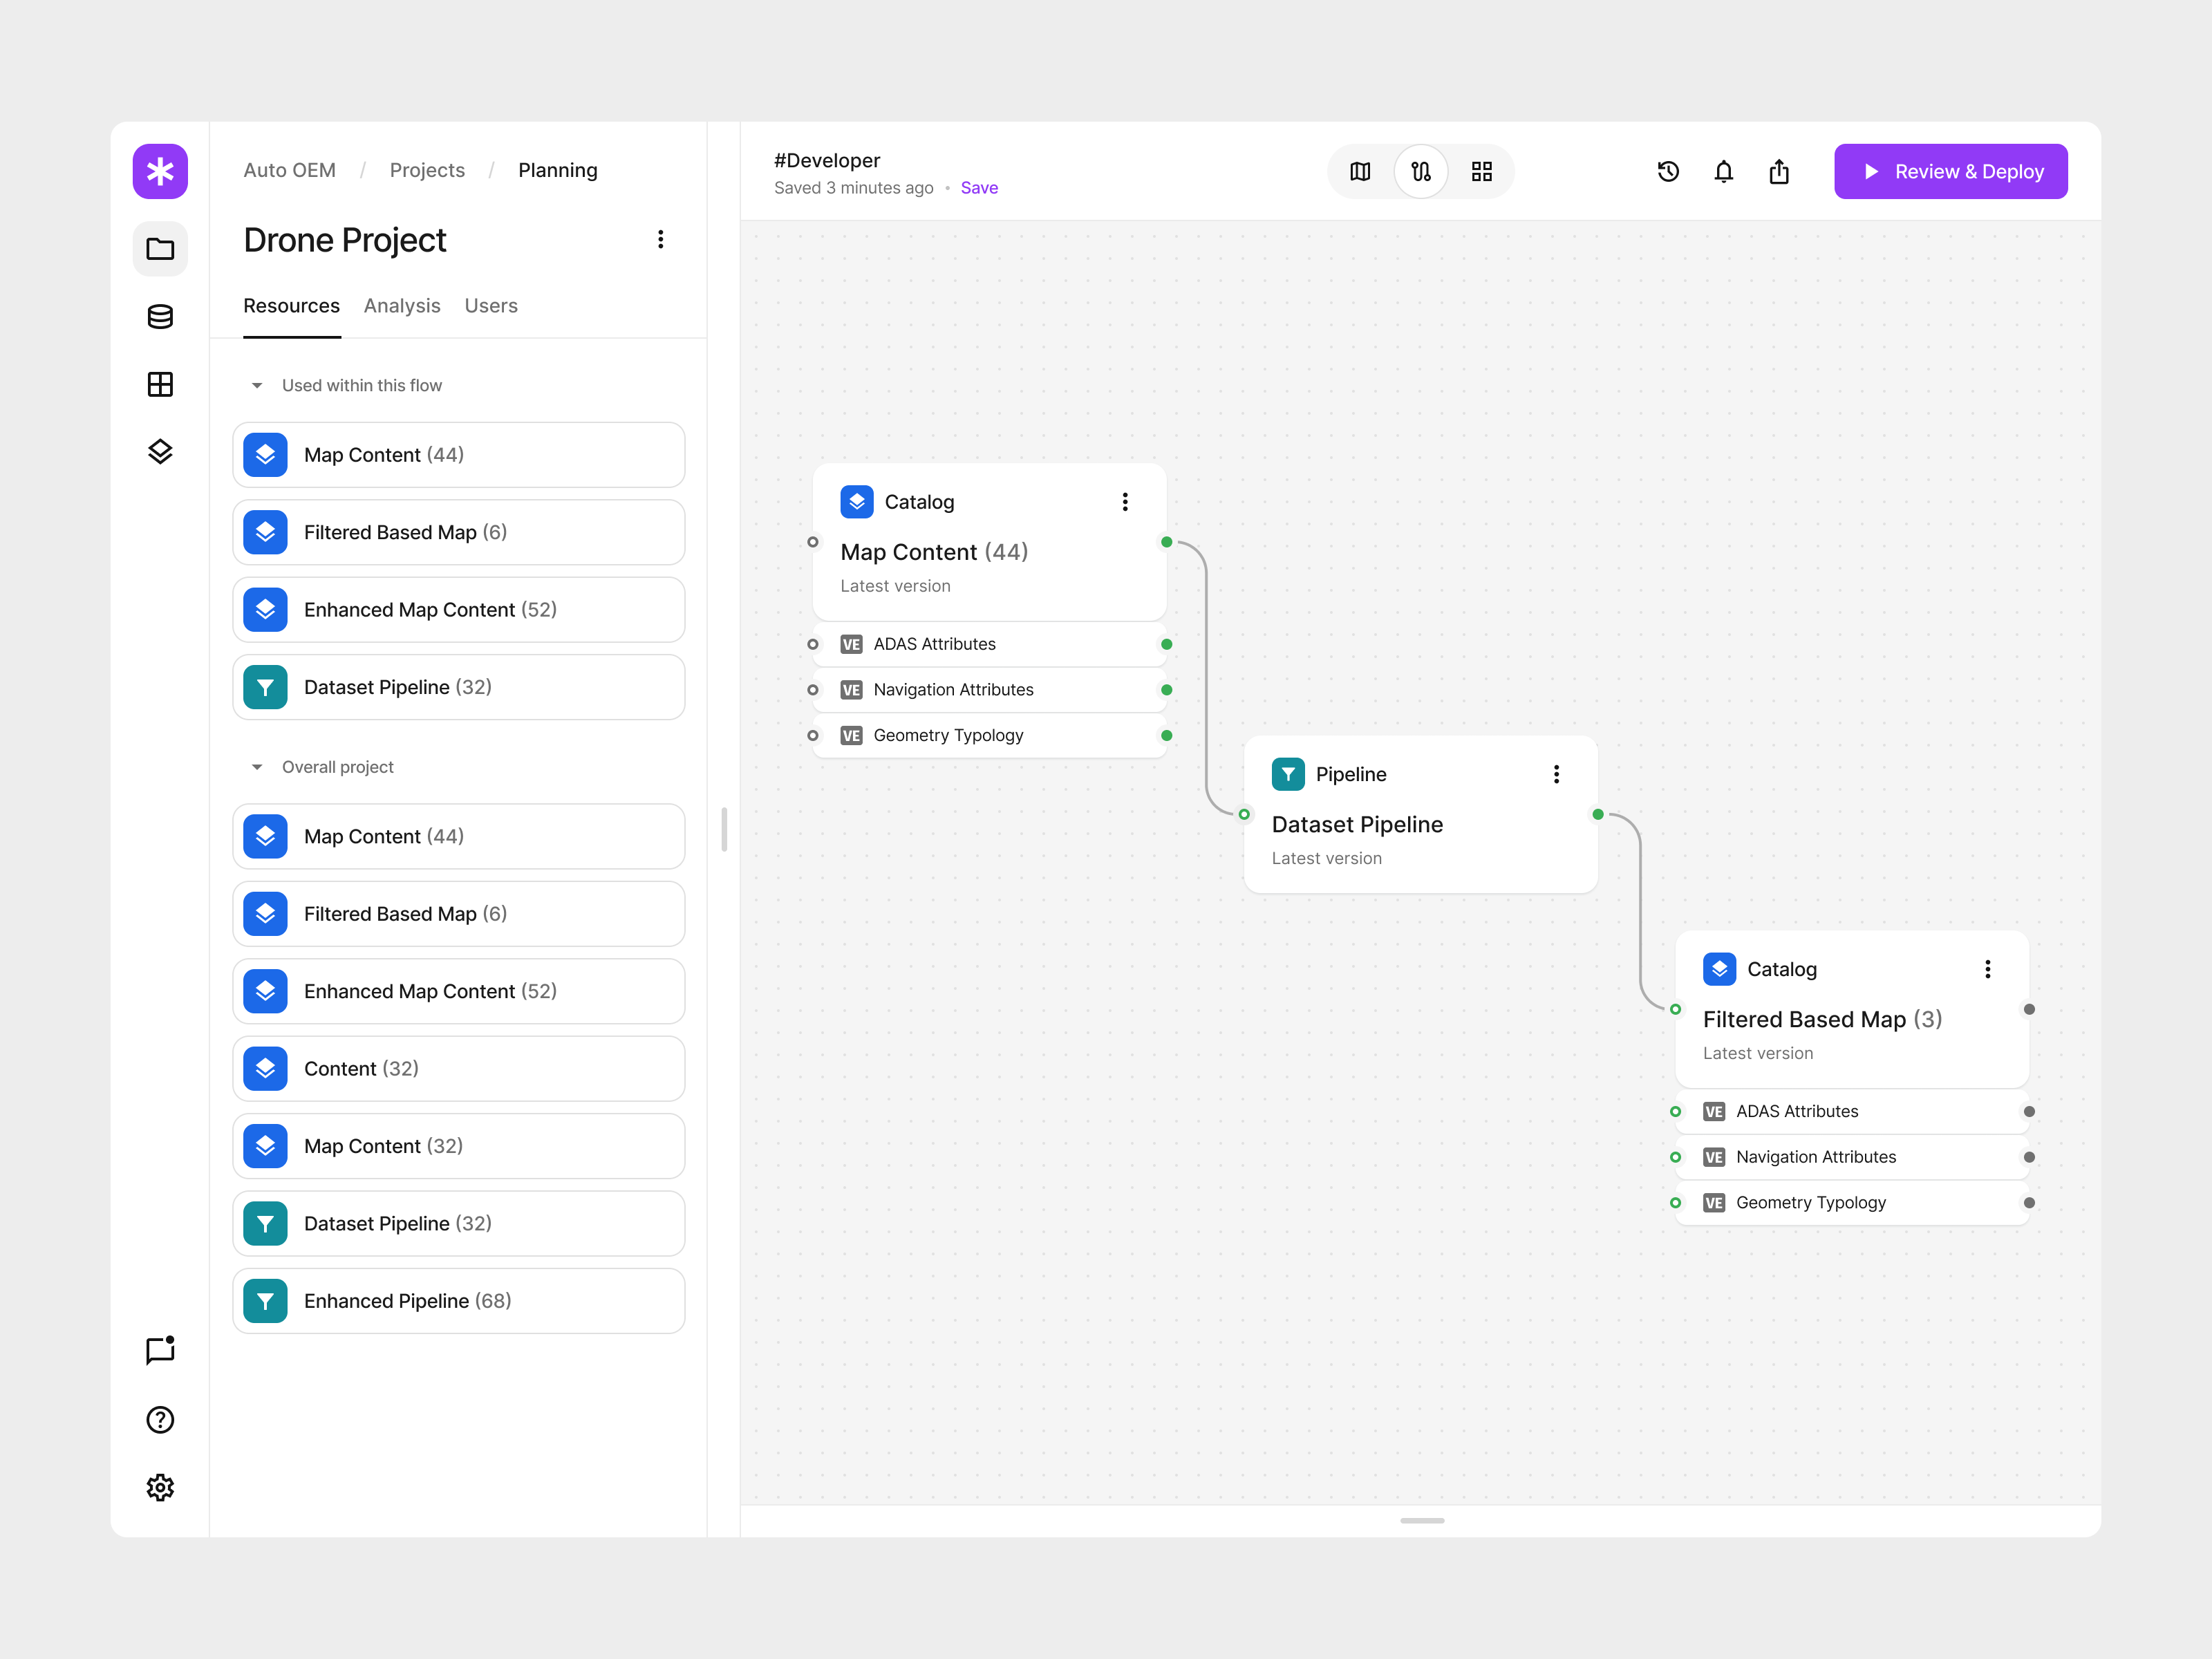Toggle the output port on ADAS Attributes row

(x=1167, y=644)
